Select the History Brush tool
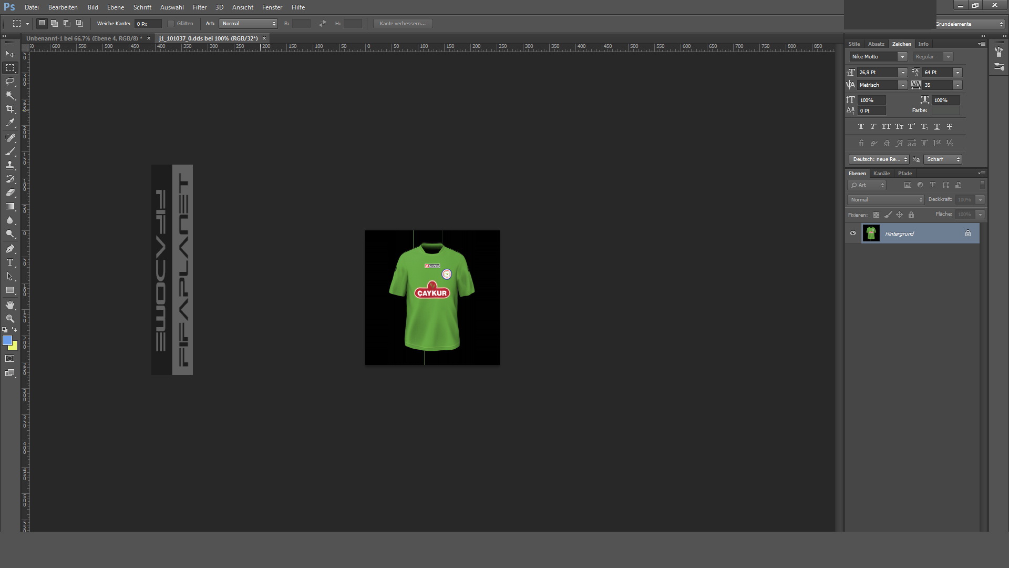Screen dimensions: 1009x568 [10, 179]
